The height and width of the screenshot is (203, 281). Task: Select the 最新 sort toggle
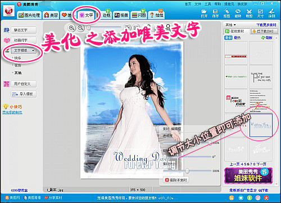coord(228,38)
